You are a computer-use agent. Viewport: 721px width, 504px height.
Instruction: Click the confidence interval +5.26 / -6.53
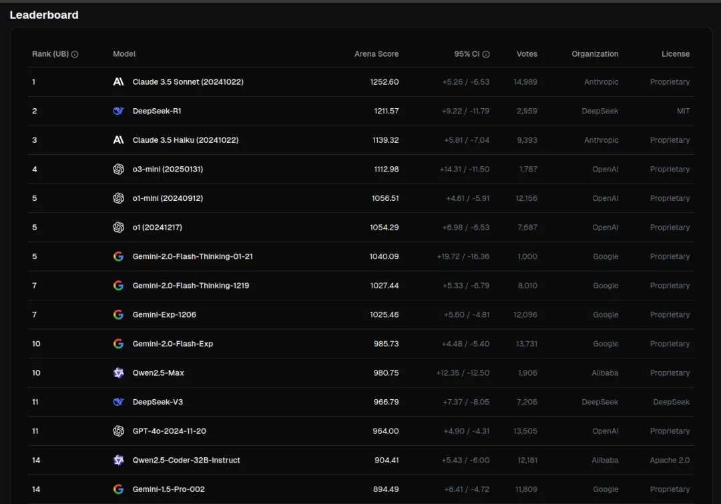466,82
